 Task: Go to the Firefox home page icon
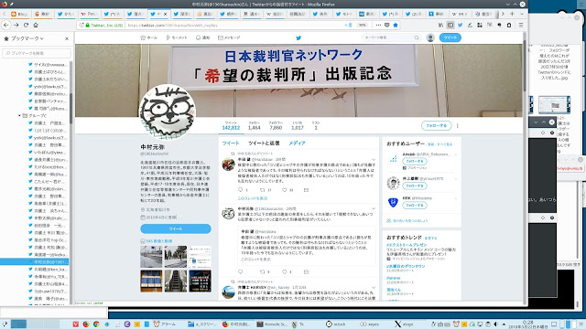coord(36,25)
